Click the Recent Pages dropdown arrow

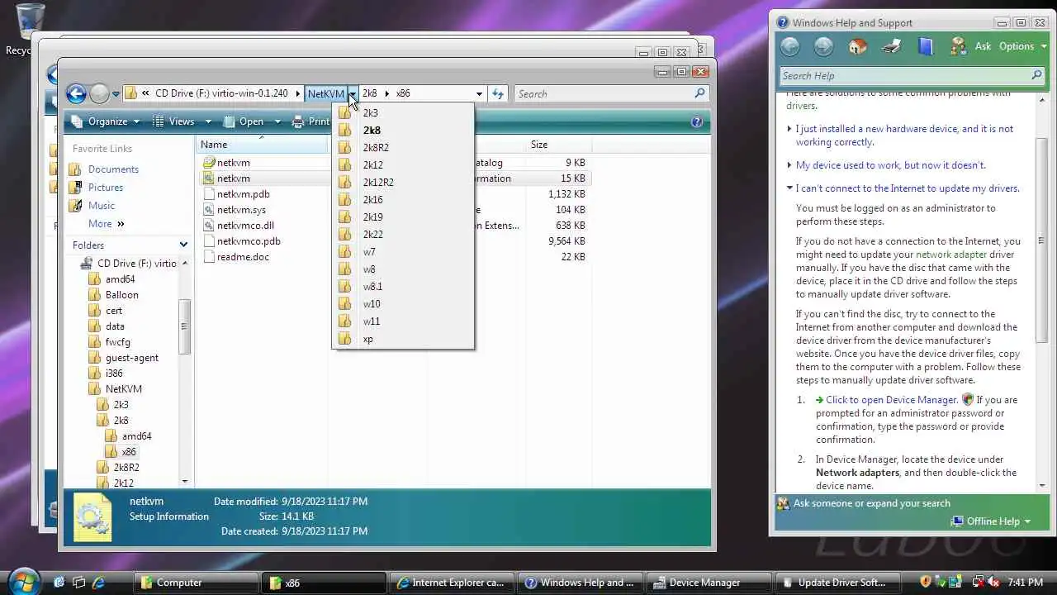tap(116, 93)
